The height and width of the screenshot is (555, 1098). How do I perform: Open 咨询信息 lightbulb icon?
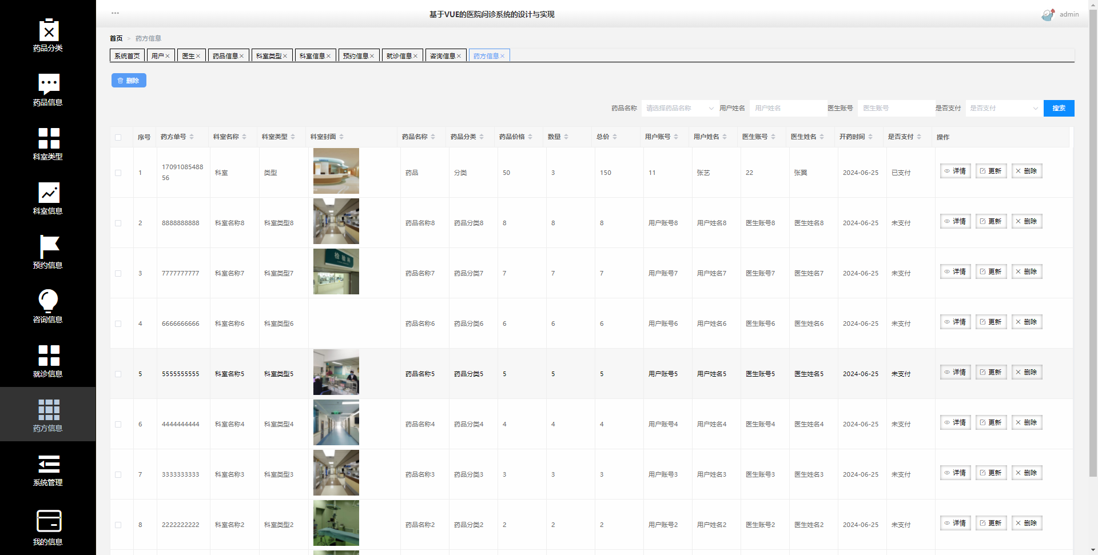(x=49, y=301)
